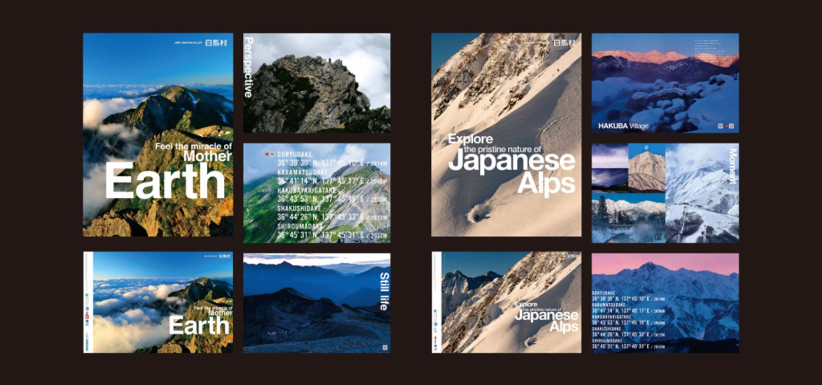Click the red flag icon beside GORYUDAKE on the green card
The height and width of the screenshot is (385, 822).
point(268,154)
